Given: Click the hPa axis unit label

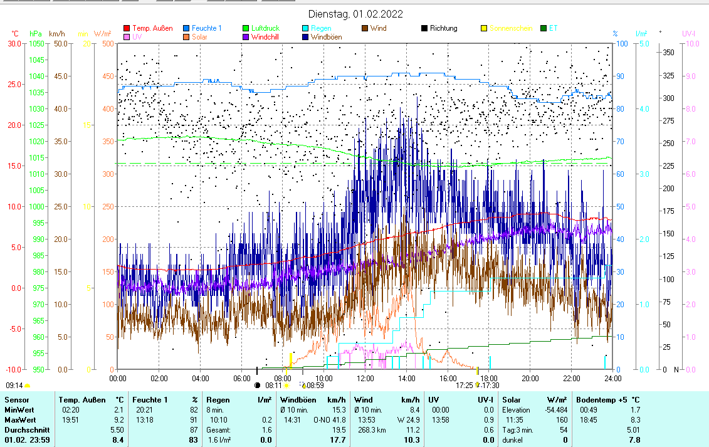Looking at the screenshot, I should pos(35,33).
